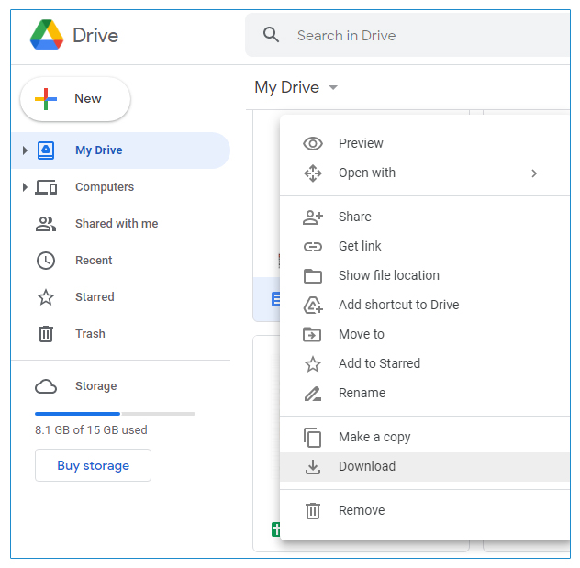
Task: Click the 8.1 GB of 15 GB used text
Action: click(x=91, y=430)
